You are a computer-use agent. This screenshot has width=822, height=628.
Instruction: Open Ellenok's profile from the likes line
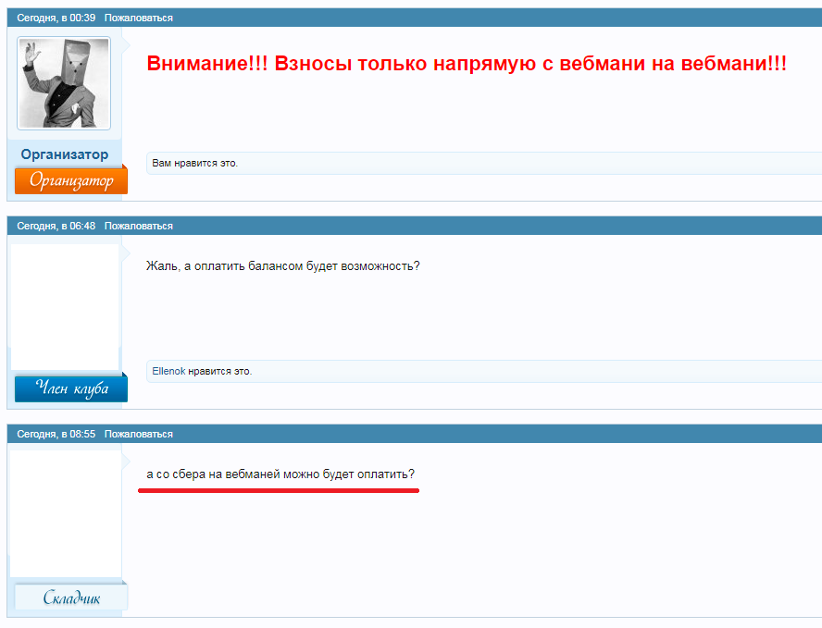[168, 371]
